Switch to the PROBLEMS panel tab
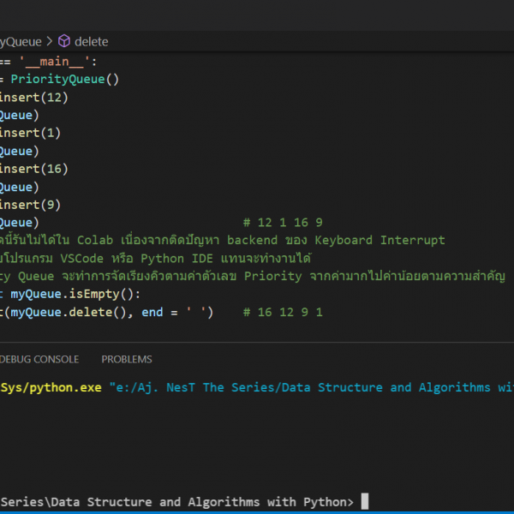The image size is (514, 514). [126, 359]
